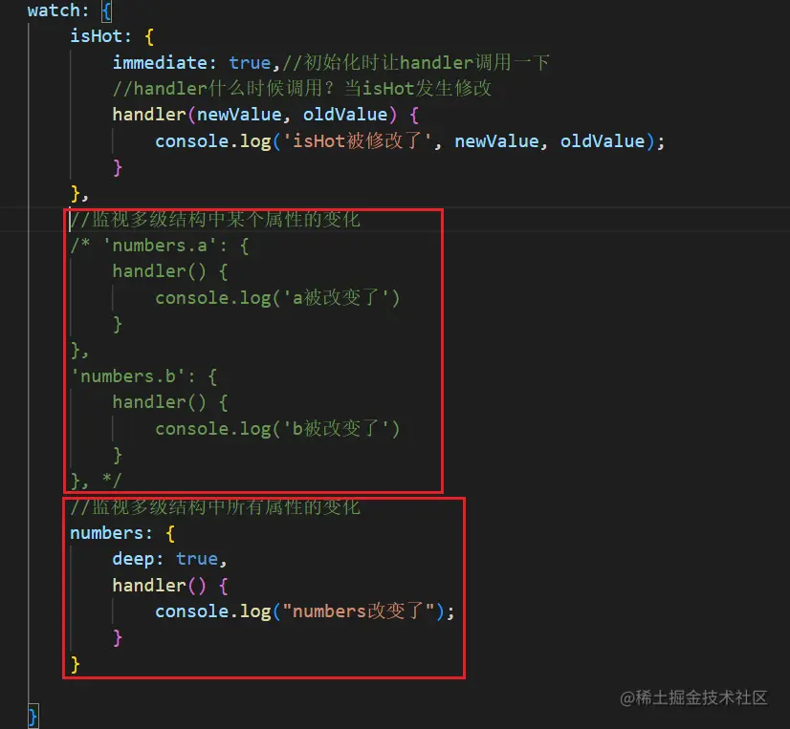The width and height of the screenshot is (790, 729).
Task: Click the 'handler()' under 'numbers.a'
Action: click(x=159, y=271)
